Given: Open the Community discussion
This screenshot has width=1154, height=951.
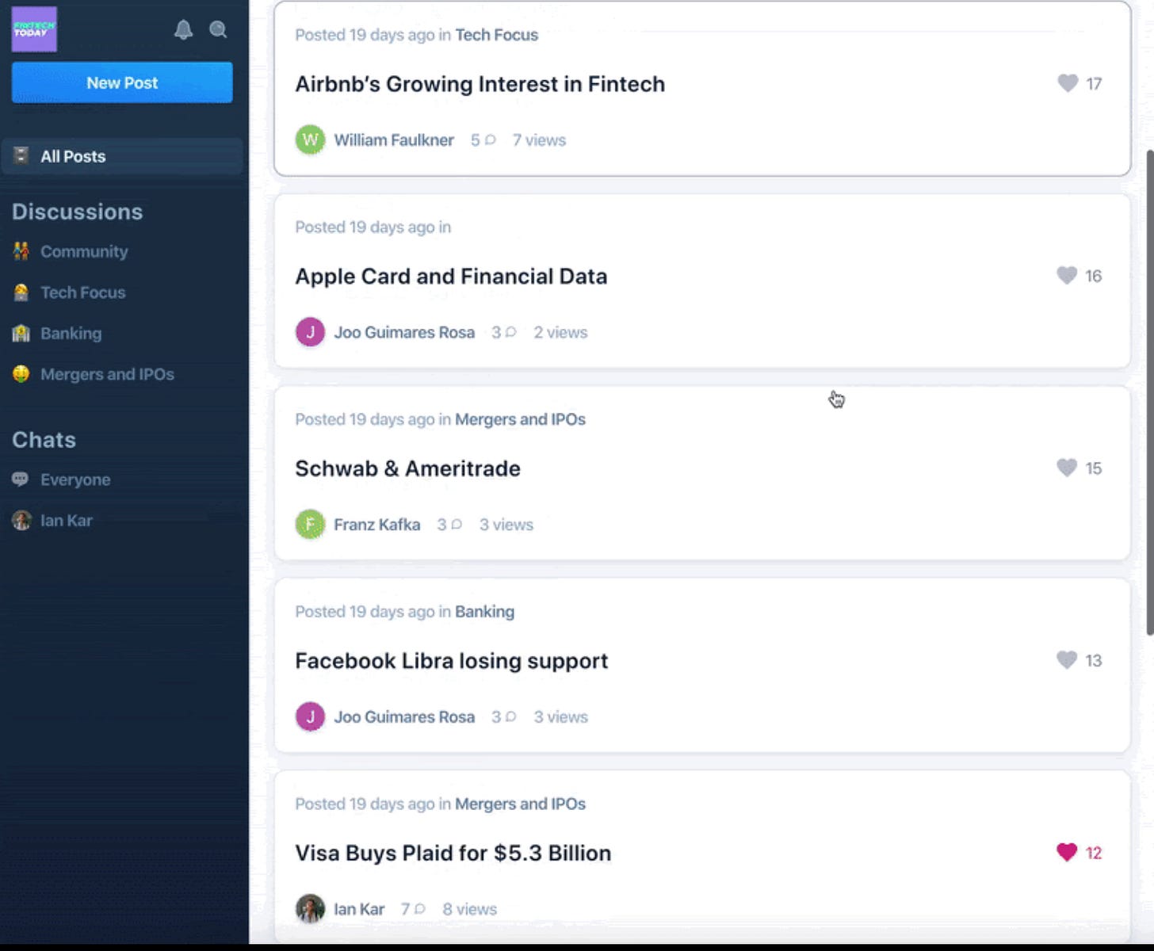Looking at the screenshot, I should [x=84, y=251].
